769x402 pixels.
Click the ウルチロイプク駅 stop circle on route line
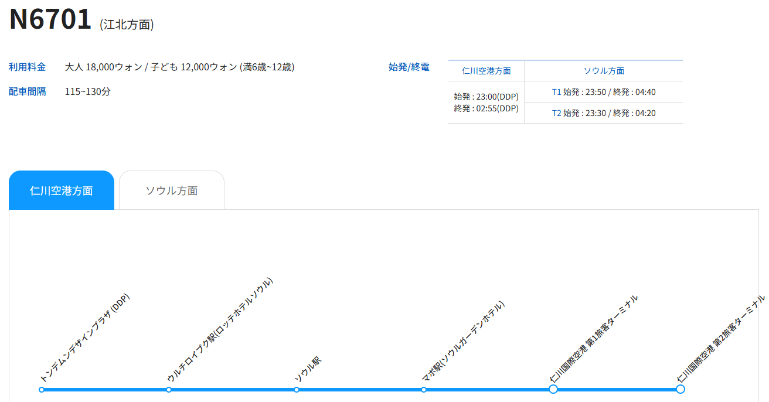(x=169, y=390)
